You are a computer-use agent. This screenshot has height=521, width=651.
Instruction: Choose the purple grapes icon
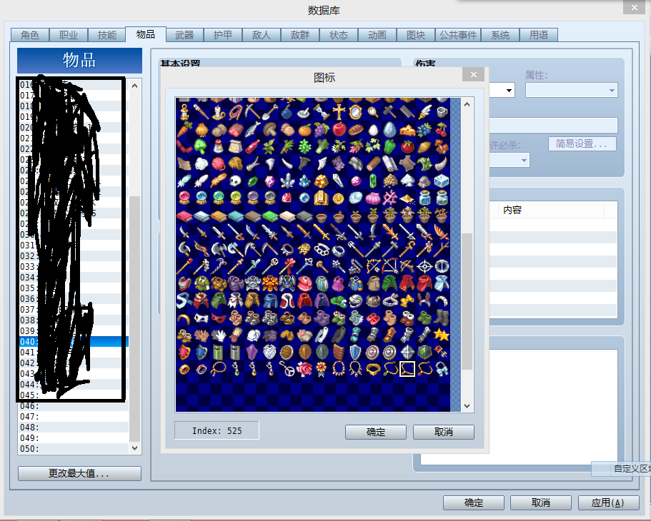(x=322, y=129)
